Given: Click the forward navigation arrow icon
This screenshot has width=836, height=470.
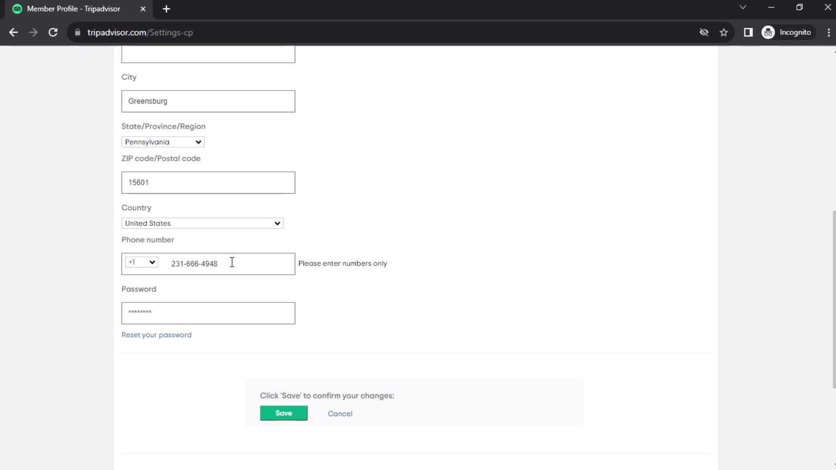Looking at the screenshot, I should (33, 33).
